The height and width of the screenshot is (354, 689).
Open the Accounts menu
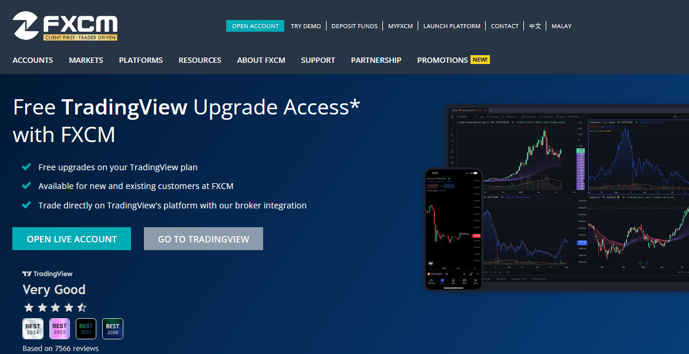[x=33, y=60]
